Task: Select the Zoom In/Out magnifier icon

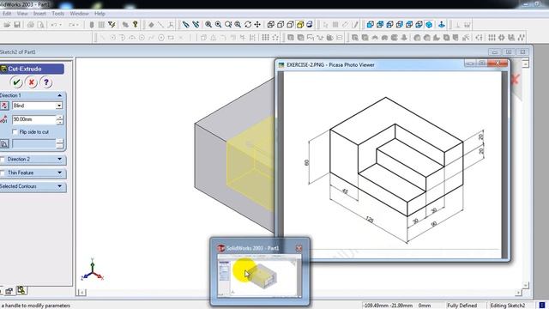Action: (x=228, y=24)
